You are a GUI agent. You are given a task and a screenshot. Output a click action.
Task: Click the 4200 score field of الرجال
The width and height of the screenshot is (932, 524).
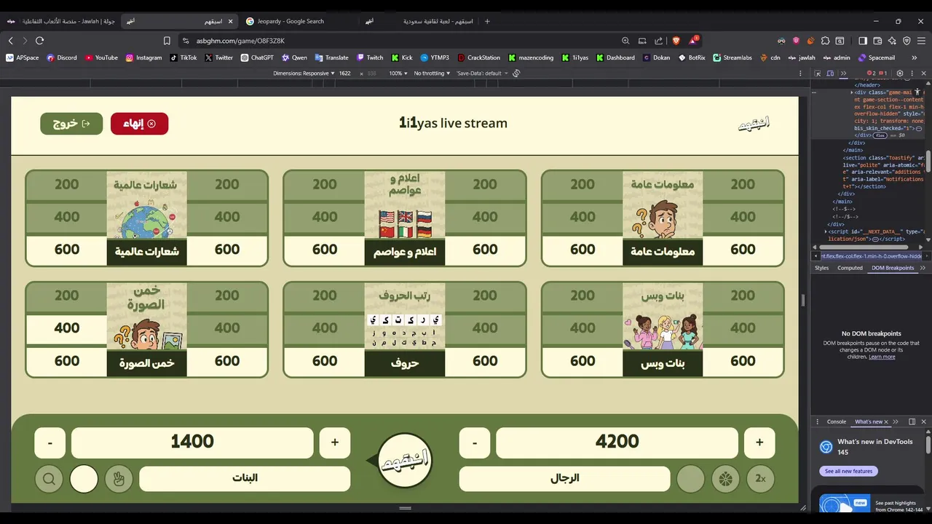pos(617,442)
